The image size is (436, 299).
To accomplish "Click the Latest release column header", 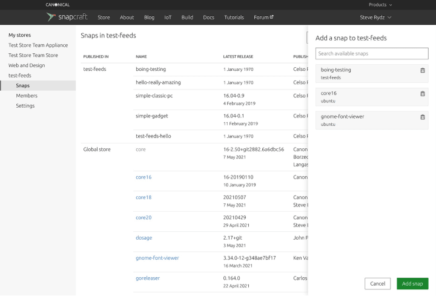I will (x=238, y=57).
